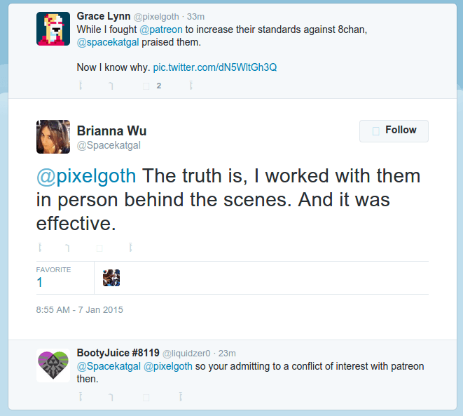The width and height of the screenshot is (463, 416).
Task: Favorite Grace Lynn's tweet showing count 2
Action: [x=146, y=86]
